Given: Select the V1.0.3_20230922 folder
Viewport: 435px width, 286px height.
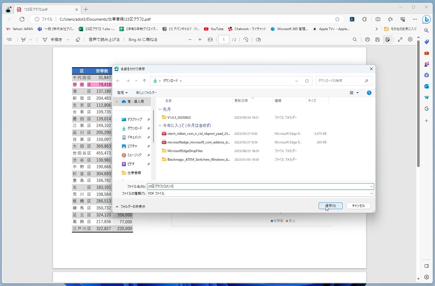Looking at the screenshot, I should 179,118.
